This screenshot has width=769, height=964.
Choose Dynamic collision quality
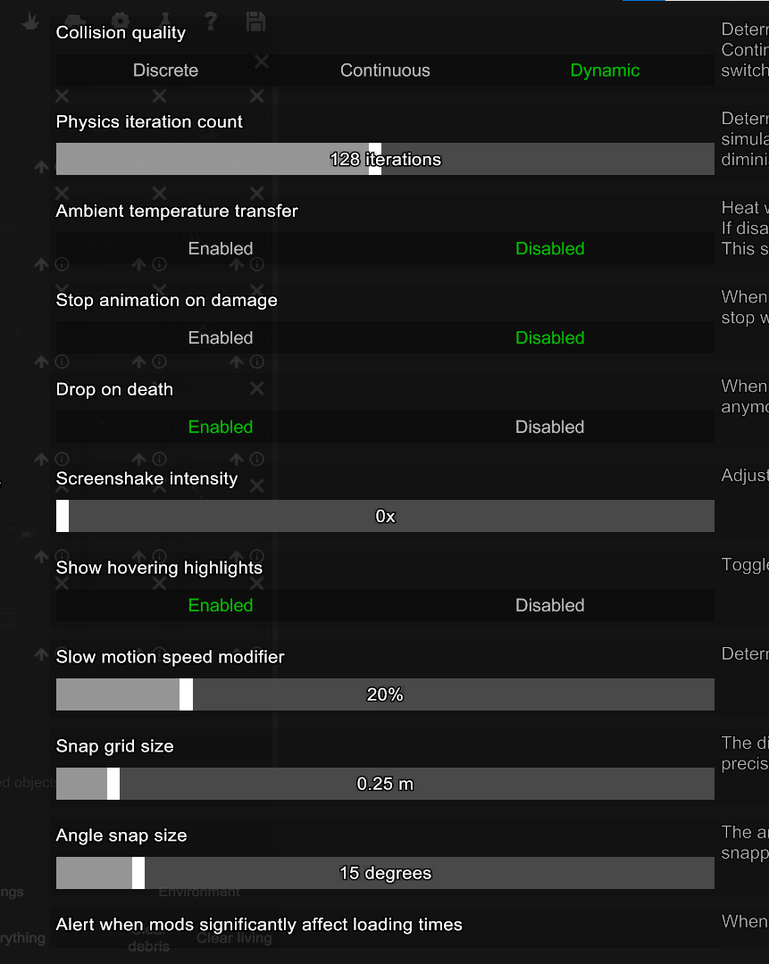pos(605,71)
